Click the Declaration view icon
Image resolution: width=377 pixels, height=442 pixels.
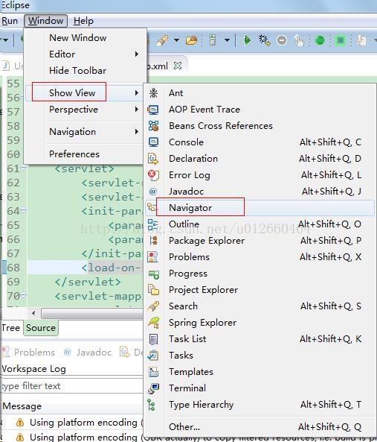pos(153,159)
